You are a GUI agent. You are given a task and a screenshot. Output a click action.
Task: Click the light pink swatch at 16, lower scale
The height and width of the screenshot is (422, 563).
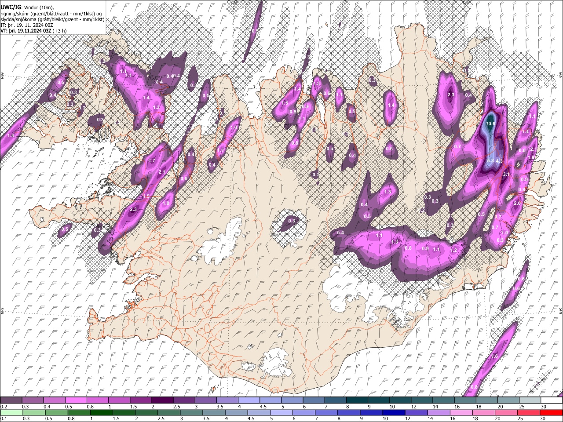[461, 412]
